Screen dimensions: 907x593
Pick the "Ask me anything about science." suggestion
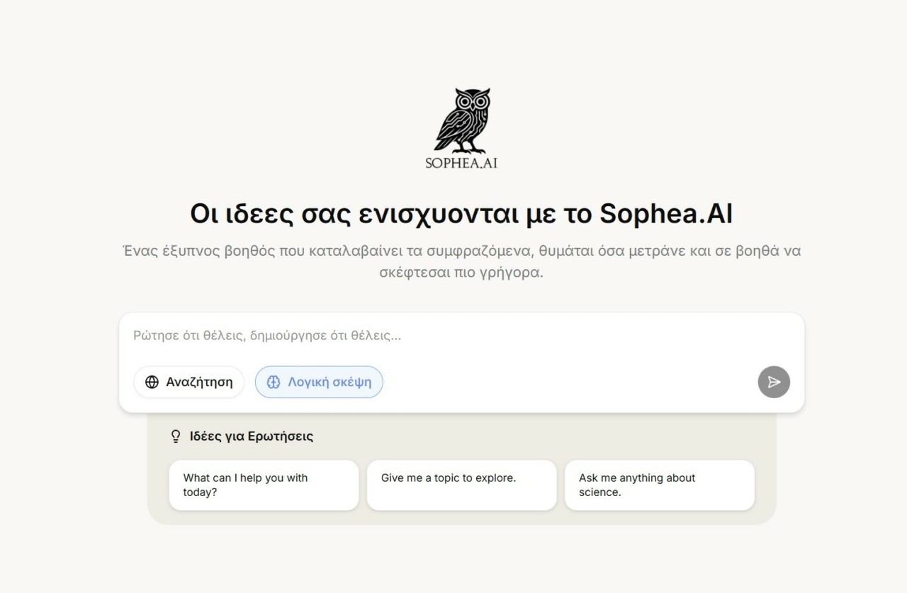click(x=659, y=485)
